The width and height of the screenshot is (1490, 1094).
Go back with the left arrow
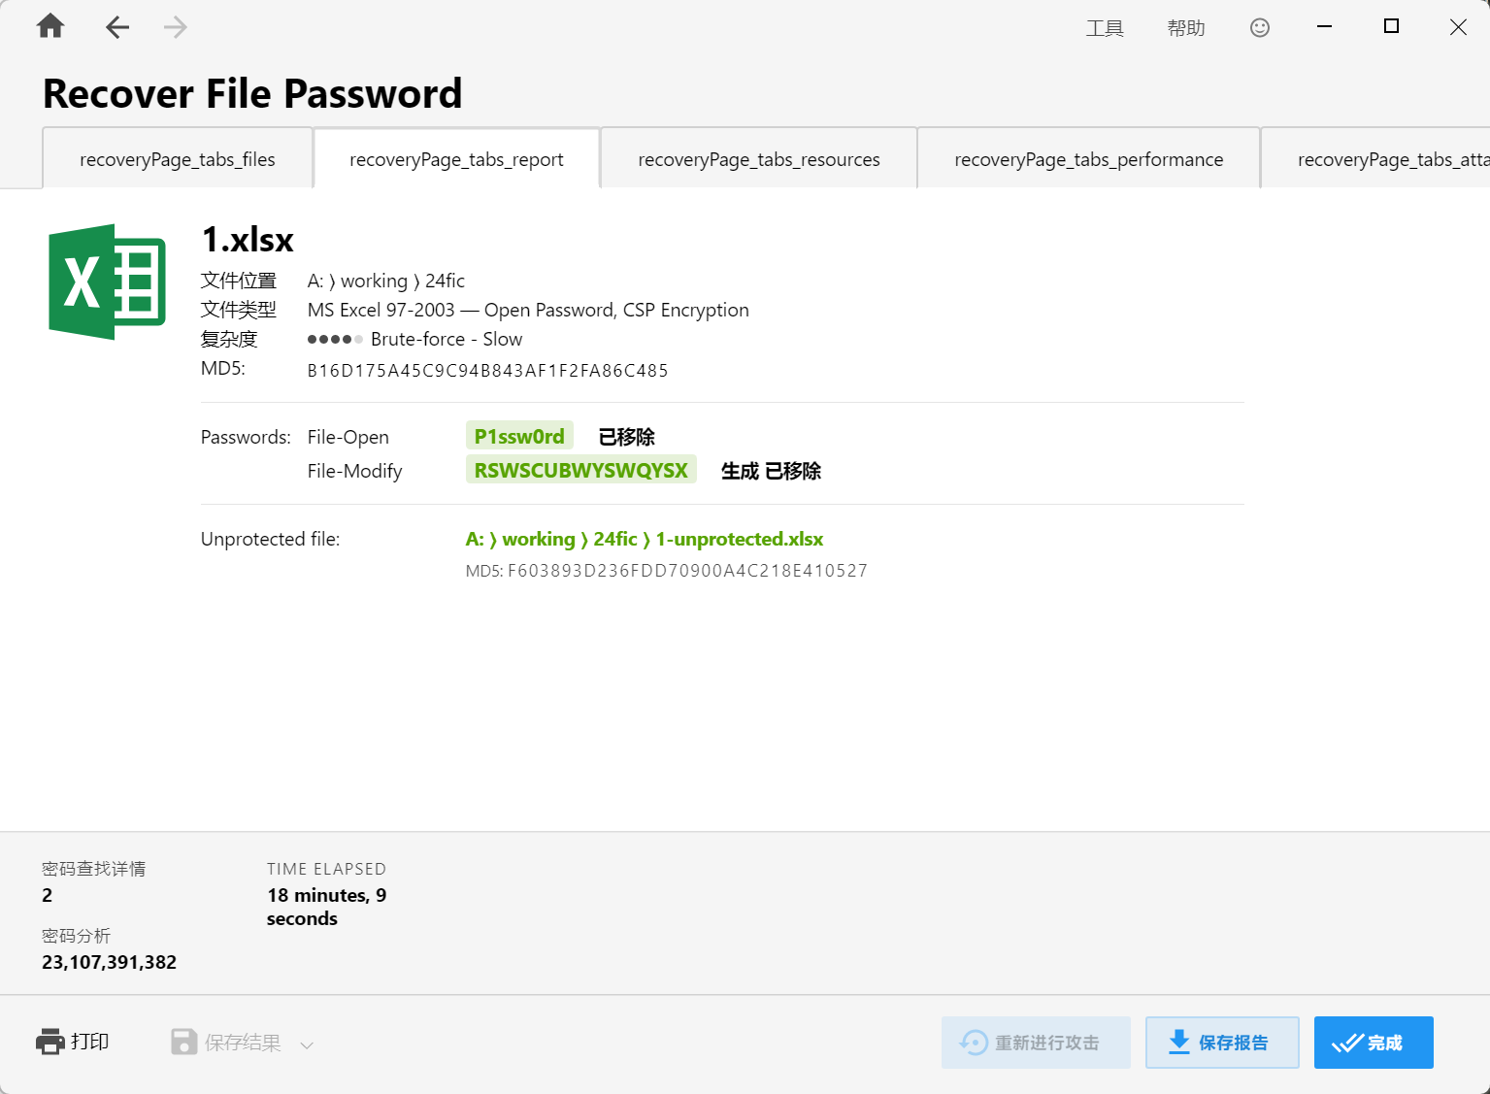pyautogui.click(x=117, y=27)
